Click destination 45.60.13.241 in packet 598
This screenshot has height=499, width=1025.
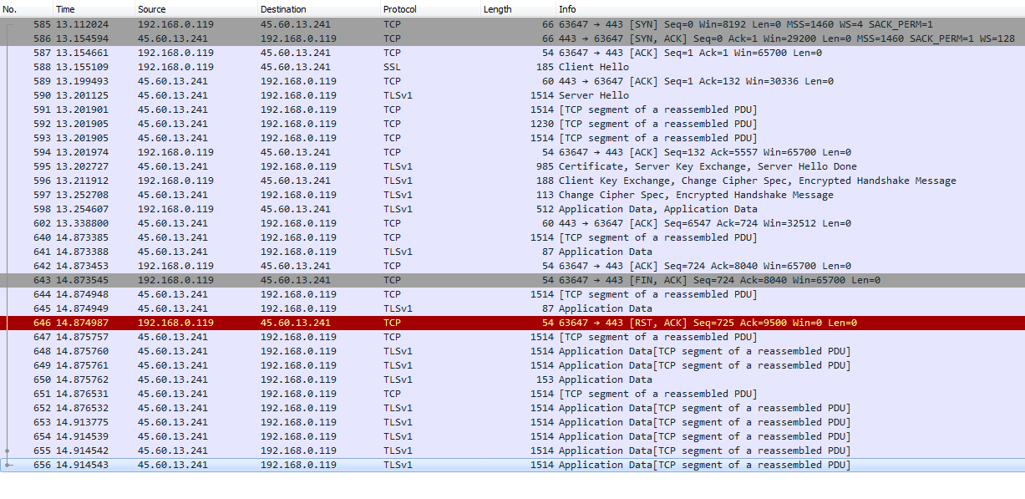click(x=295, y=209)
